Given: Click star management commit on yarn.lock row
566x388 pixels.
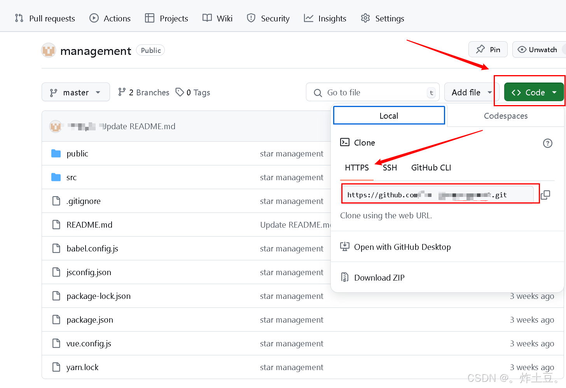Looking at the screenshot, I should pos(292,367).
